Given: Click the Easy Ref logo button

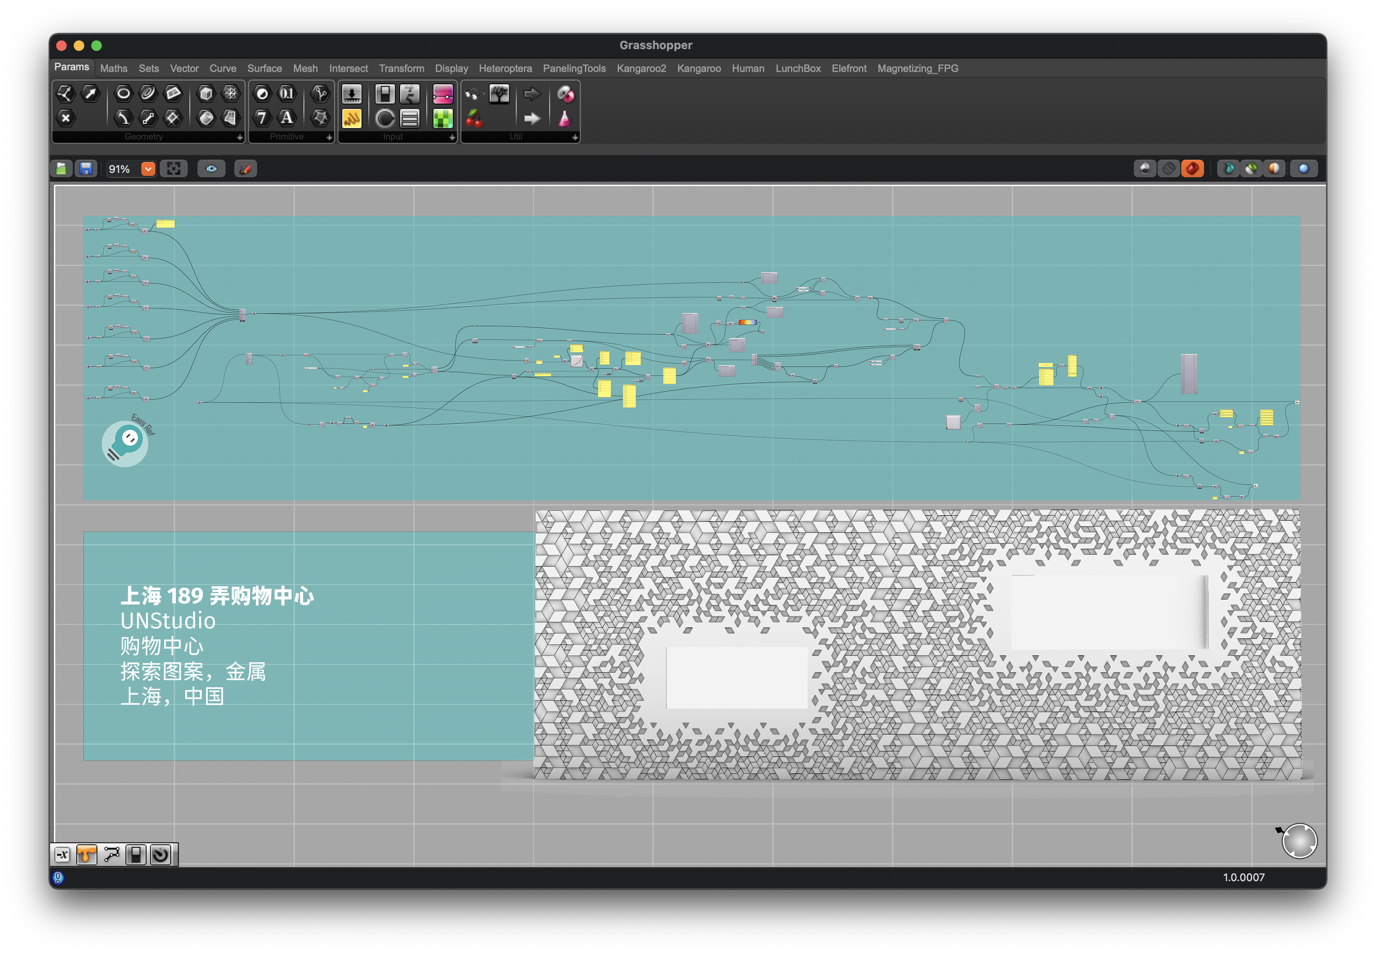Looking at the screenshot, I should pyautogui.click(x=126, y=444).
